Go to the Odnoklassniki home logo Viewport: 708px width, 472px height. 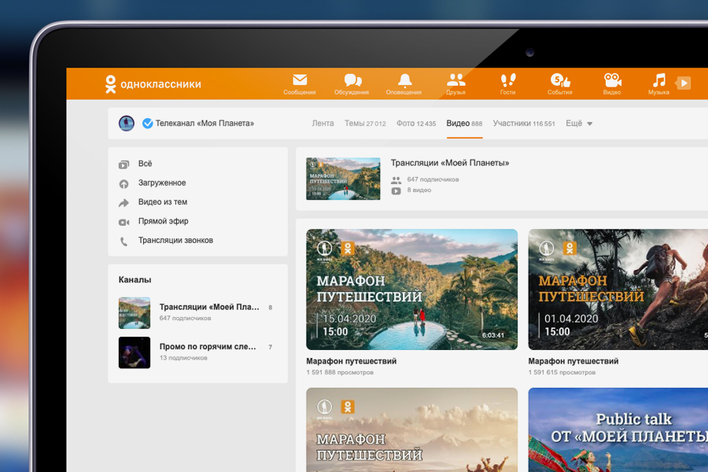[153, 84]
